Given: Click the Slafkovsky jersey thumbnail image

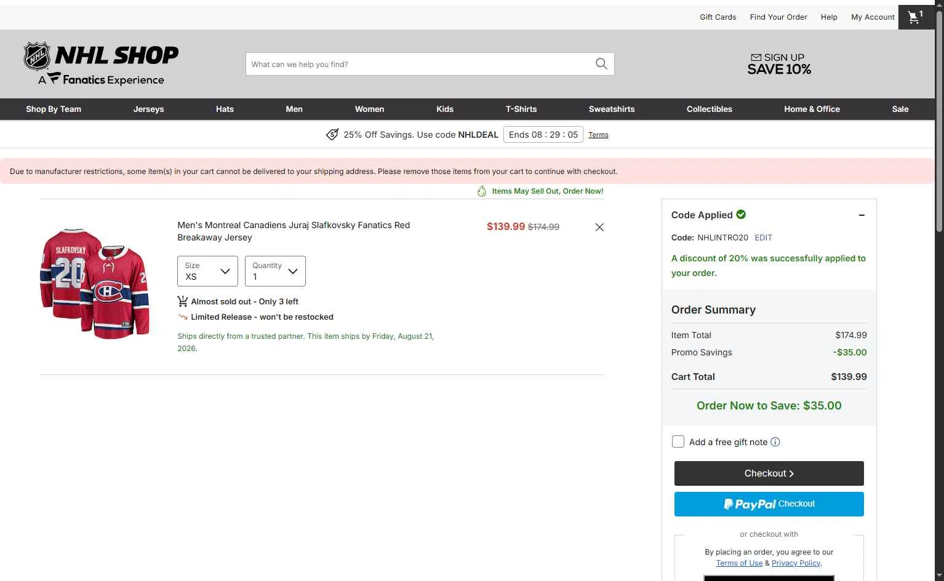Looking at the screenshot, I should (95, 283).
